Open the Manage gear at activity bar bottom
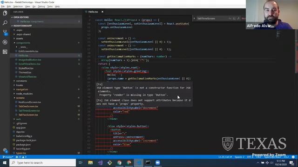The height and width of the screenshot is (167, 298). point(5,150)
